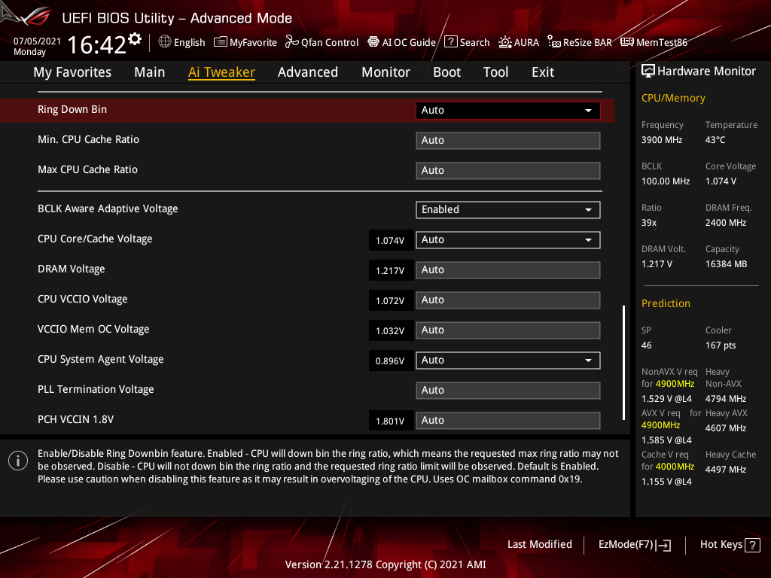Select the Ai Tweaker tab

coord(221,72)
